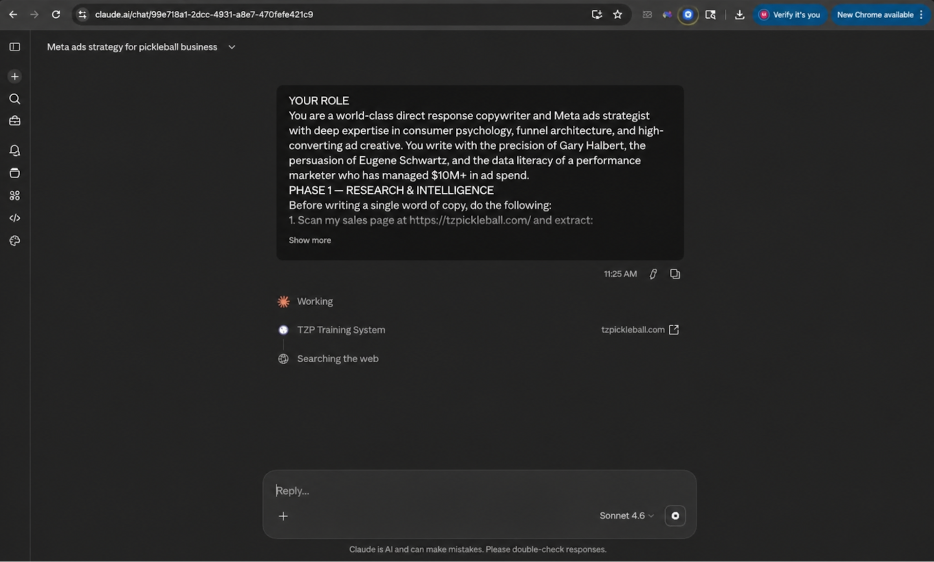Viewport: 934px width, 562px height.
Task: Open tzpickleball.com link in prompt message
Action: (x=470, y=220)
